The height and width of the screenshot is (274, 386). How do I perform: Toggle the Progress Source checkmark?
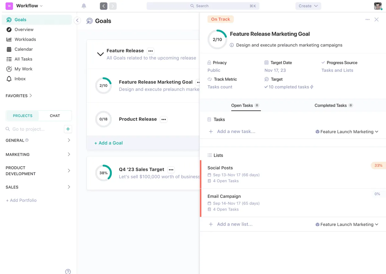tap(323, 62)
